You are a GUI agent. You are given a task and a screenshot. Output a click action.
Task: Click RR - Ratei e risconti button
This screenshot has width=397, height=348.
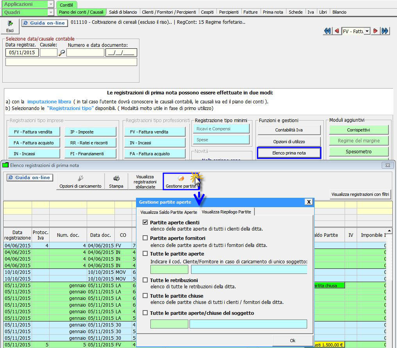coord(90,143)
